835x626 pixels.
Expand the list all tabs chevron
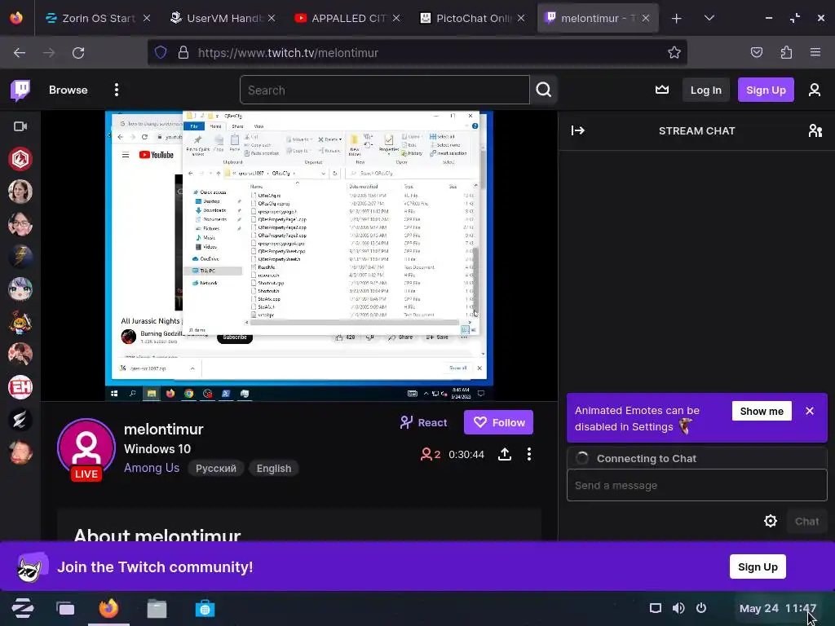pos(709,18)
